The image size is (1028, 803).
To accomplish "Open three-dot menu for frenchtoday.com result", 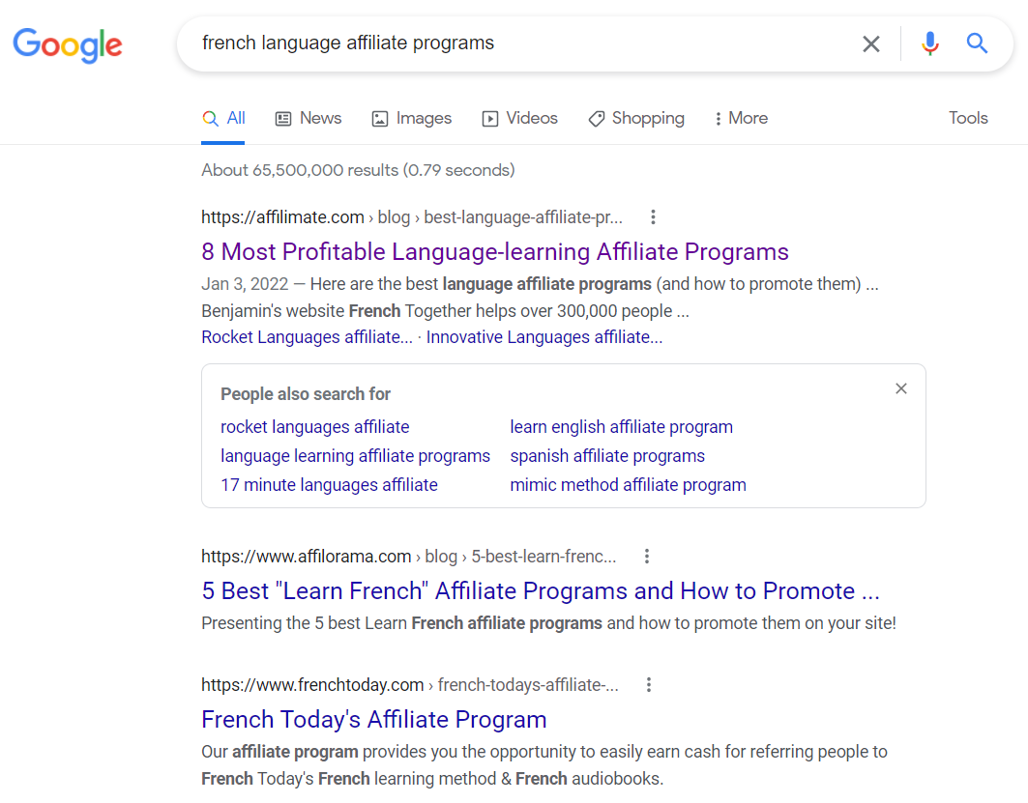I will 648,685.
